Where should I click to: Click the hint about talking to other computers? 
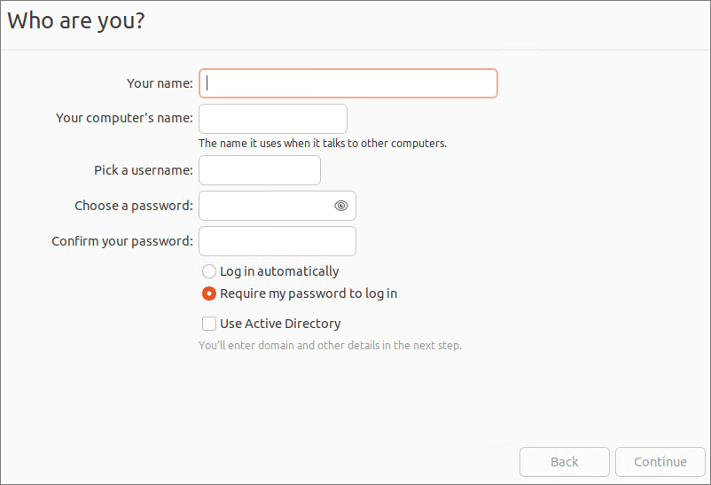[323, 143]
